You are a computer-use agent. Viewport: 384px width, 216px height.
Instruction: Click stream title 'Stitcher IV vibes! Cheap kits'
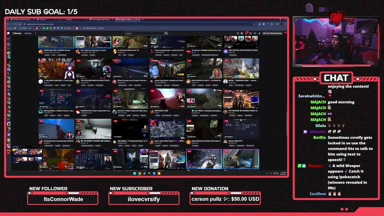132,111
